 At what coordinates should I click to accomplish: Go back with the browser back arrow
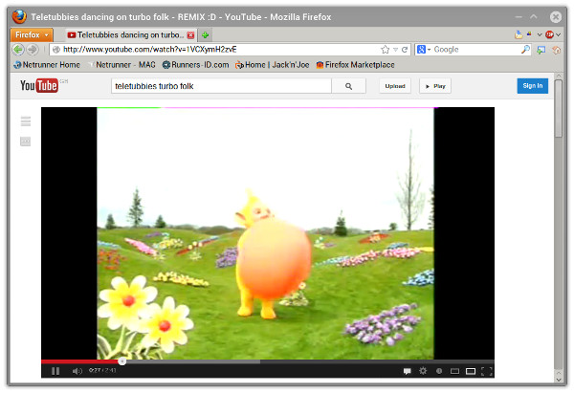tap(18, 50)
